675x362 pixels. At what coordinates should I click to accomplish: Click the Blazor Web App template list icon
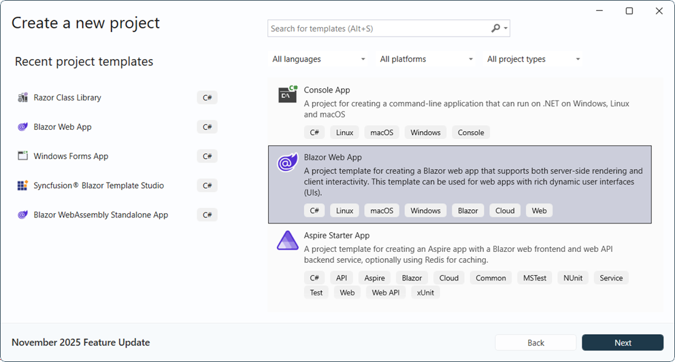[x=288, y=162]
